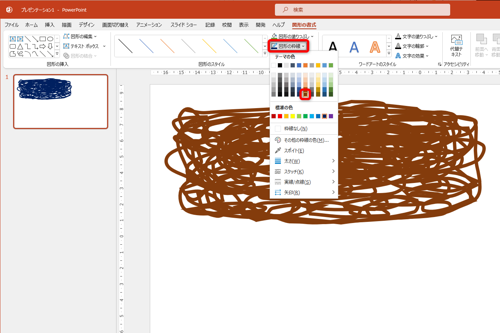Viewport: 500px width, 333px height.
Task: Switch to the 描画 tab
Action: [67, 25]
